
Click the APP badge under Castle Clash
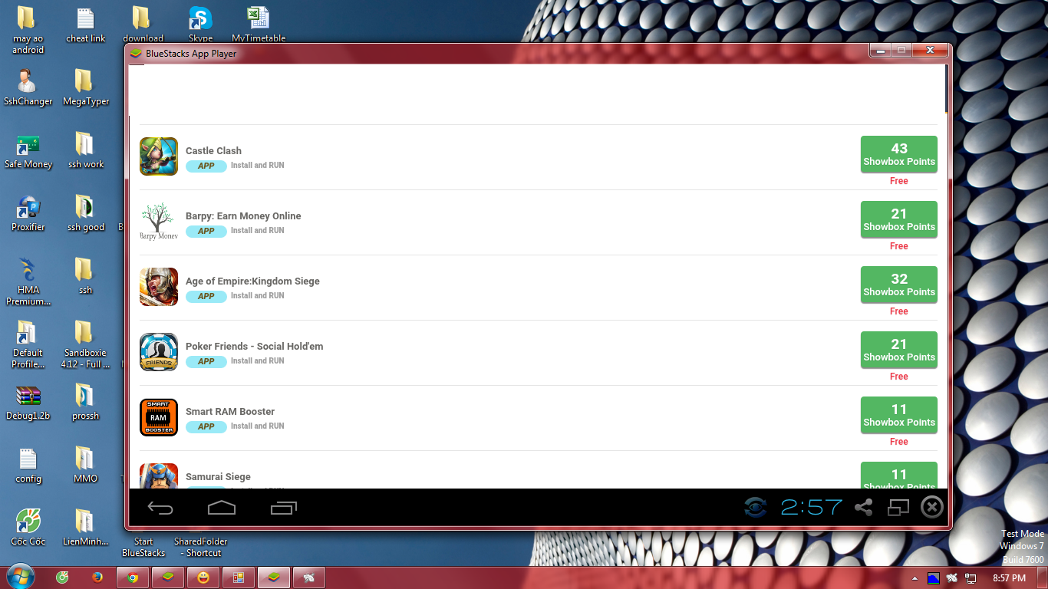point(206,166)
